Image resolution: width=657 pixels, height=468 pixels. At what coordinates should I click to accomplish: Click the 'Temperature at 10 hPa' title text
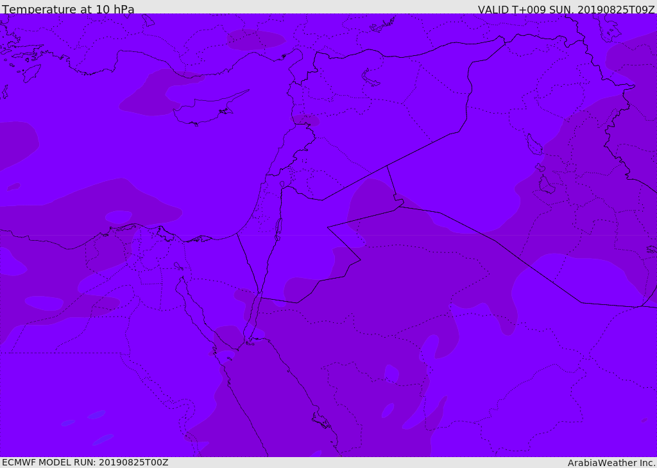tap(68, 9)
